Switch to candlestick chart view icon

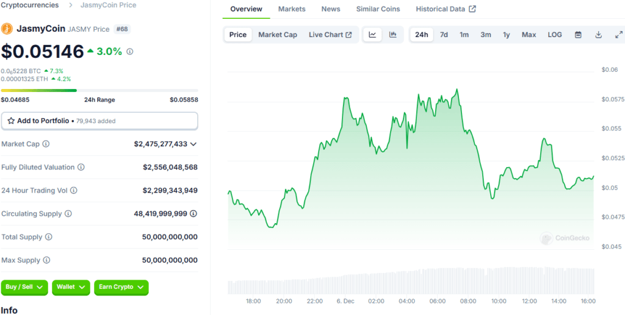pyautogui.click(x=392, y=35)
